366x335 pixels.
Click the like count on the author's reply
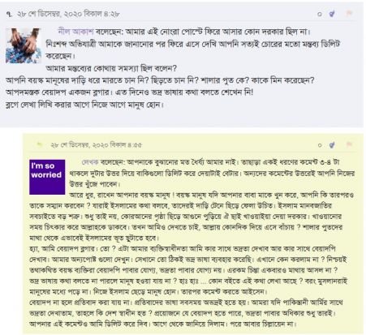click(x=320, y=145)
